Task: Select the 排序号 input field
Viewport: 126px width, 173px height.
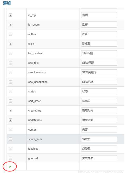Action: [x=99, y=101]
